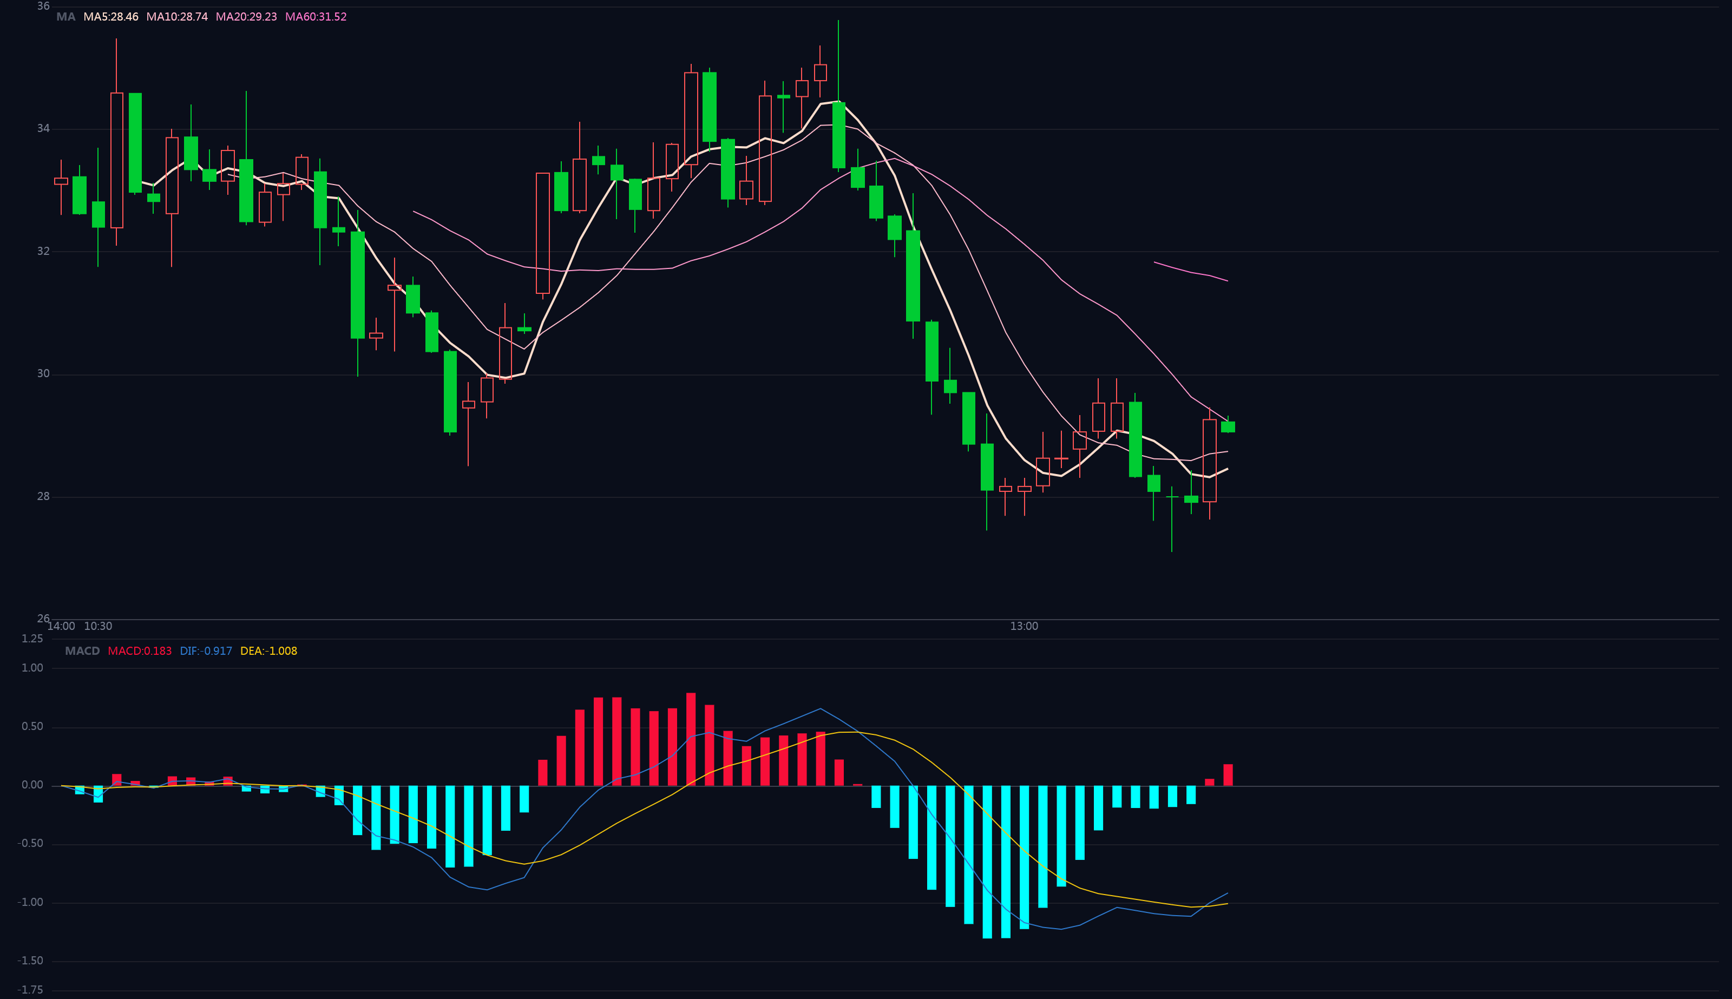This screenshot has width=1732, height=999.
Task: Click the 32 price axis label
Action: click(43, 251)
